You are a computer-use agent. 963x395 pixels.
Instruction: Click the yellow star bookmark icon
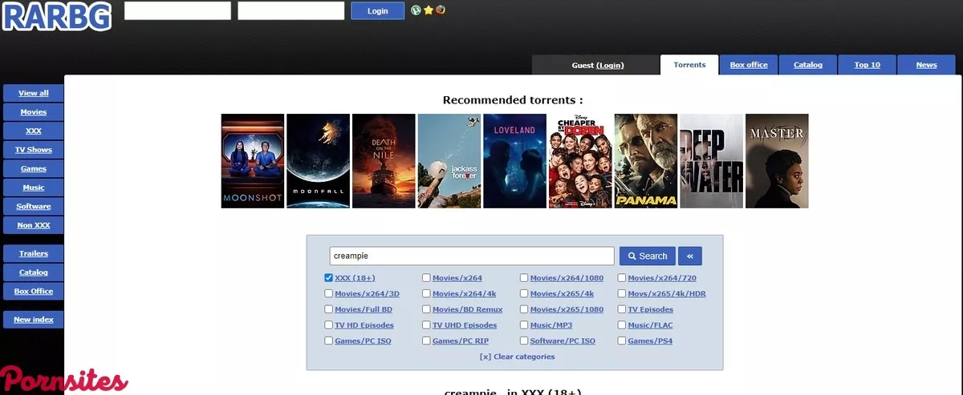click(x=429, y=10)
